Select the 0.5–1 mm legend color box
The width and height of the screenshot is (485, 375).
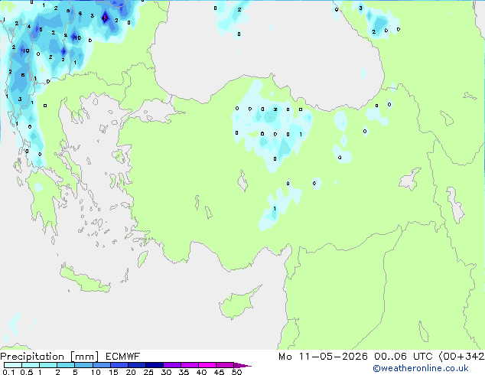coord(31,365)
